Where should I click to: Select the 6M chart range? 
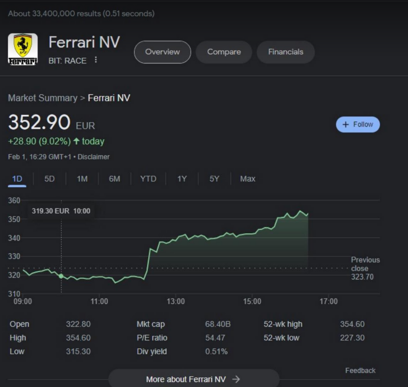[x=114, y=179]
